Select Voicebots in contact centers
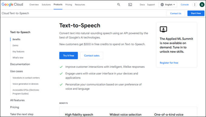206x117 pixels. [26, 78]
